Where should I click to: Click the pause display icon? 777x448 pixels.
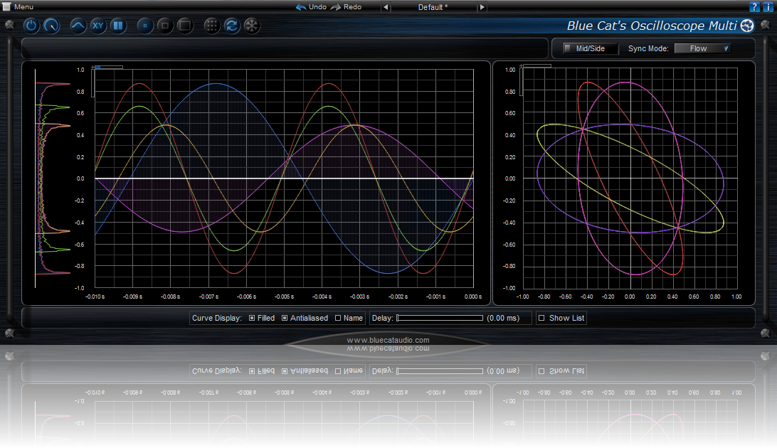tap(117, 26)
